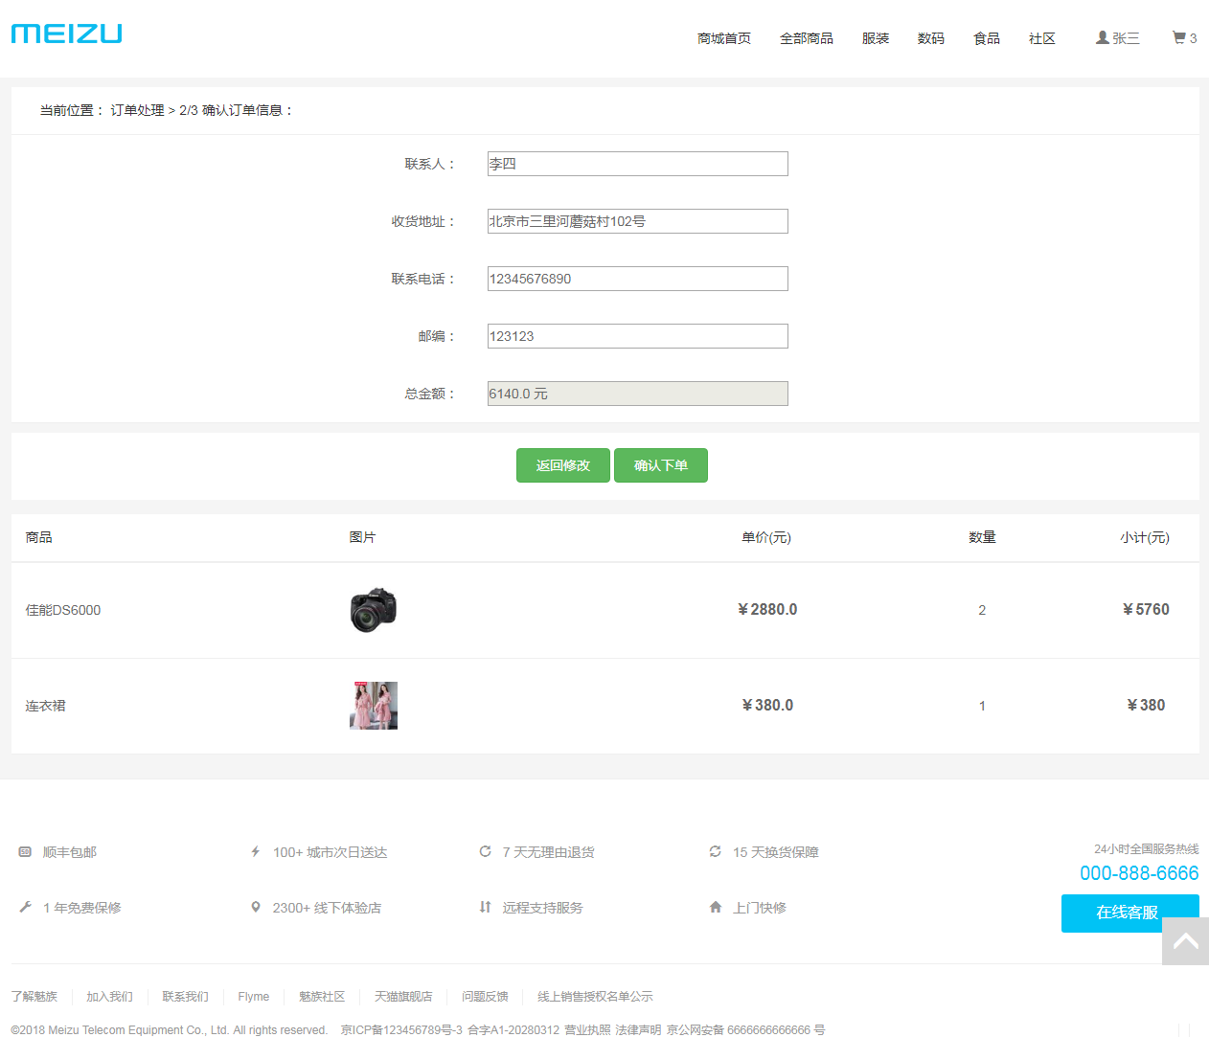Click the 7 天无理由退货 return icon
Viewport: 1209px width, 1060px height.
[485, 851]
